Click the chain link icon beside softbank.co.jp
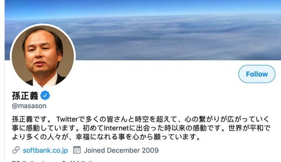The image size is (281, 162). point(16,150)
